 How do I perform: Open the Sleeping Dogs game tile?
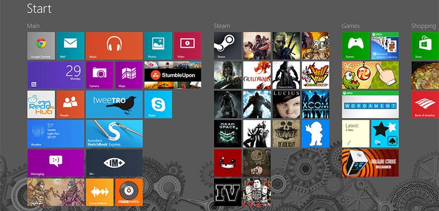click(257, 192)
